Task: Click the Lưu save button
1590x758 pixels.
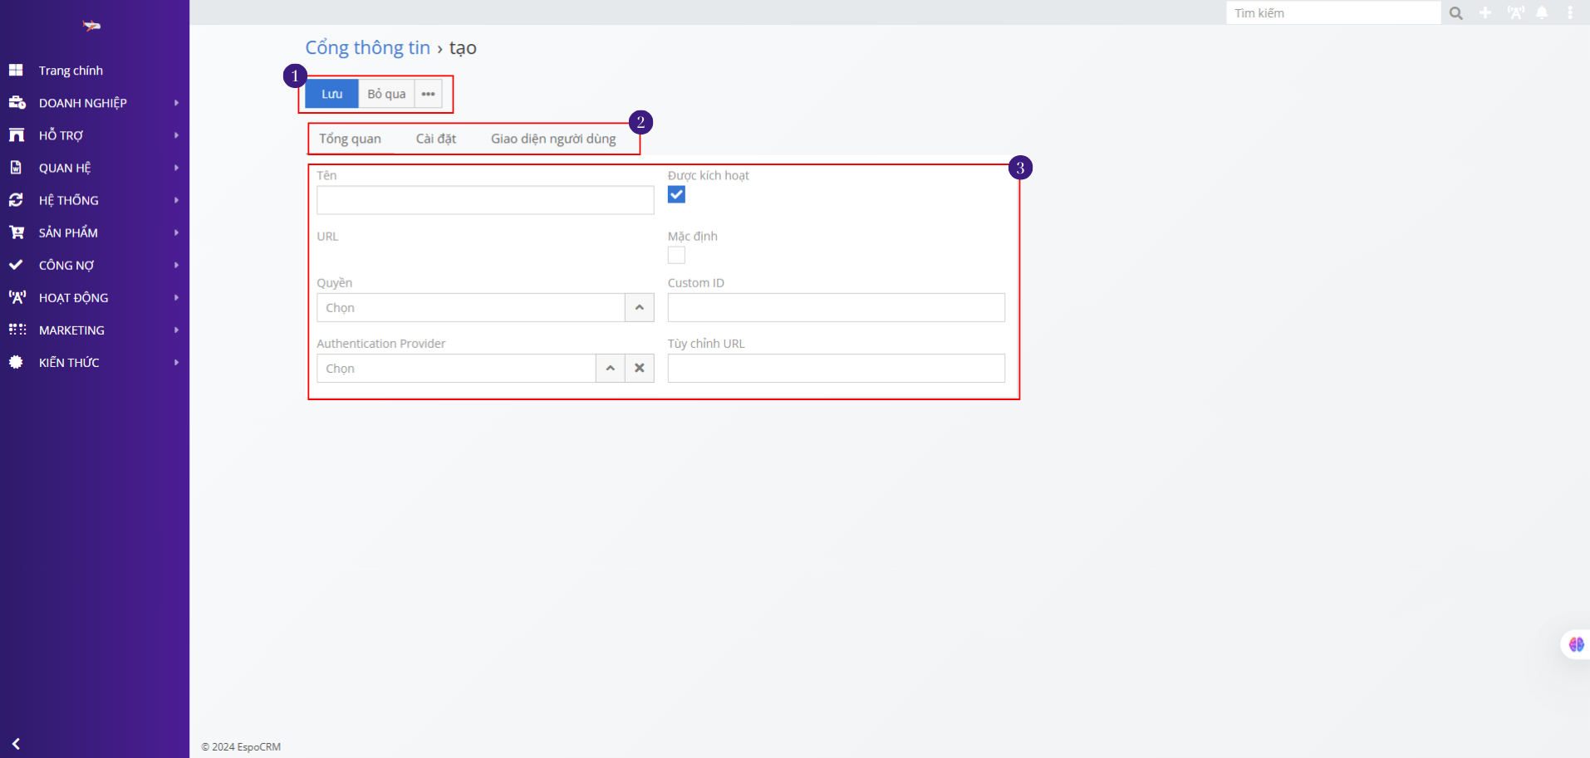Action: tap(331, 94)
